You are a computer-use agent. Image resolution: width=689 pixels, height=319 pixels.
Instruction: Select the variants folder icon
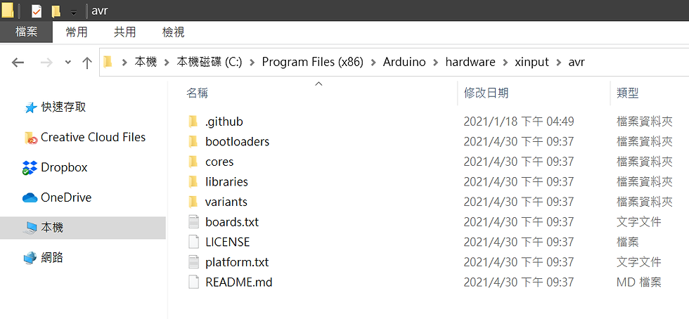pyautogui.click(x=193, y=202)
